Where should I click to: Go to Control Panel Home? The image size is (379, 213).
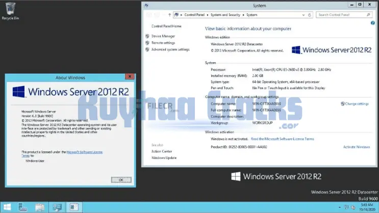coord(166,26)
